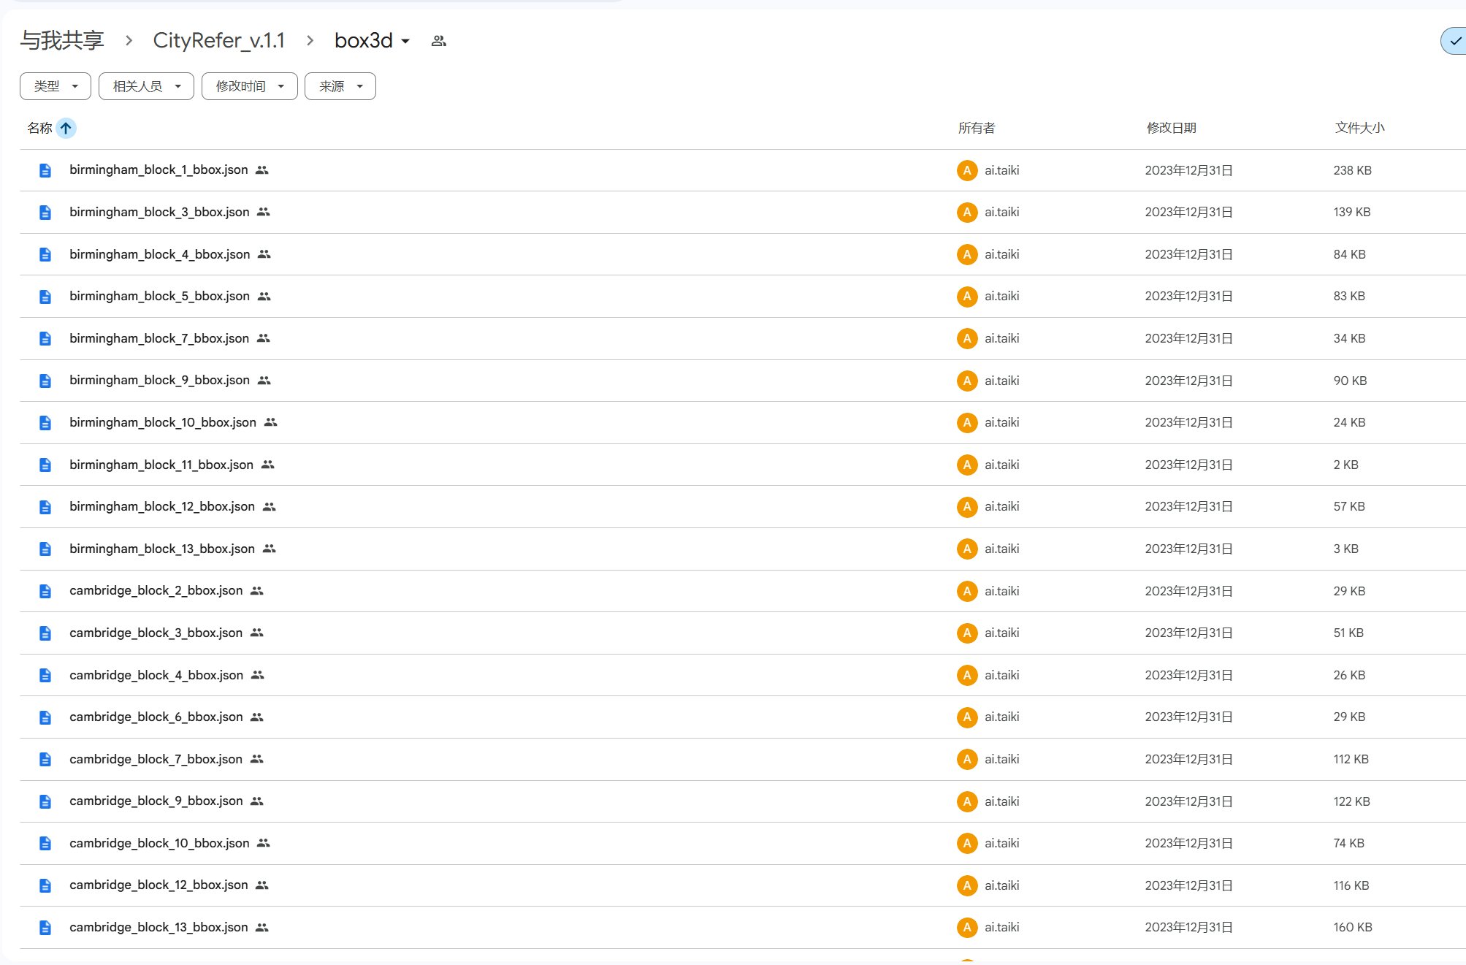Click shared-folder people icon next to box3d
The image size is (1466, 965).
(x=438, y=41)
